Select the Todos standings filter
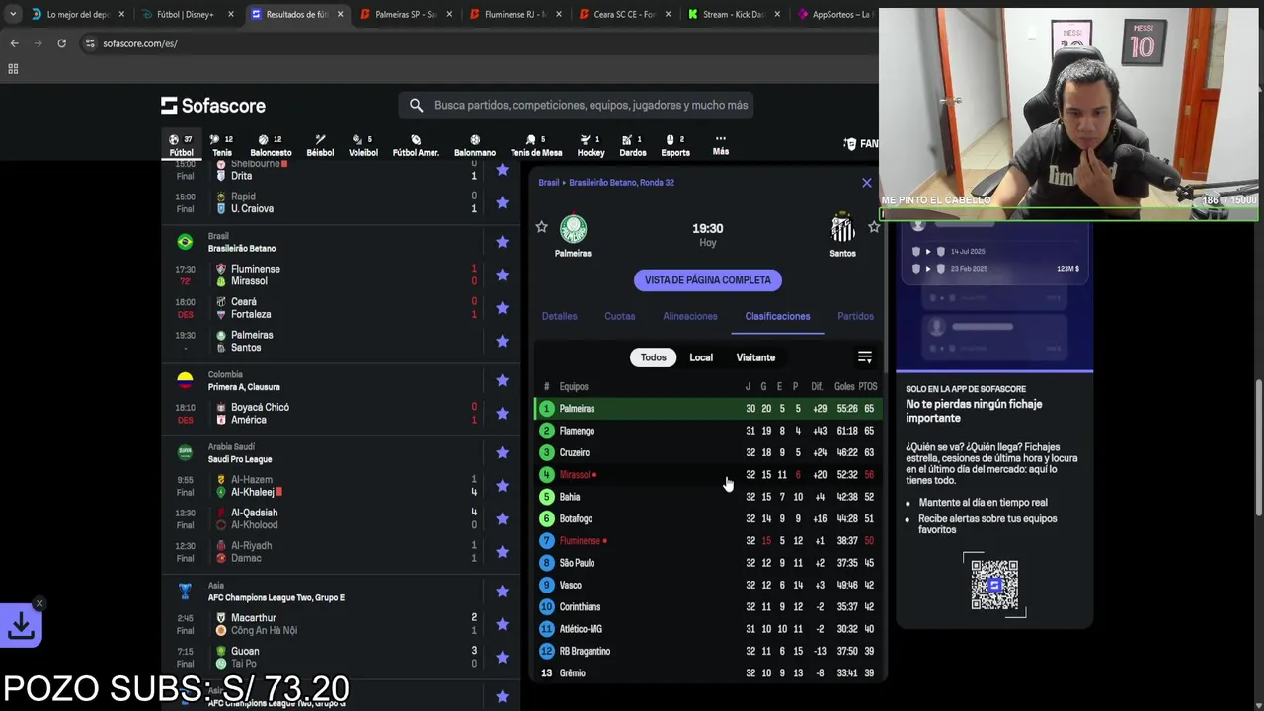The image size is (1264, 711). [653, 357]
